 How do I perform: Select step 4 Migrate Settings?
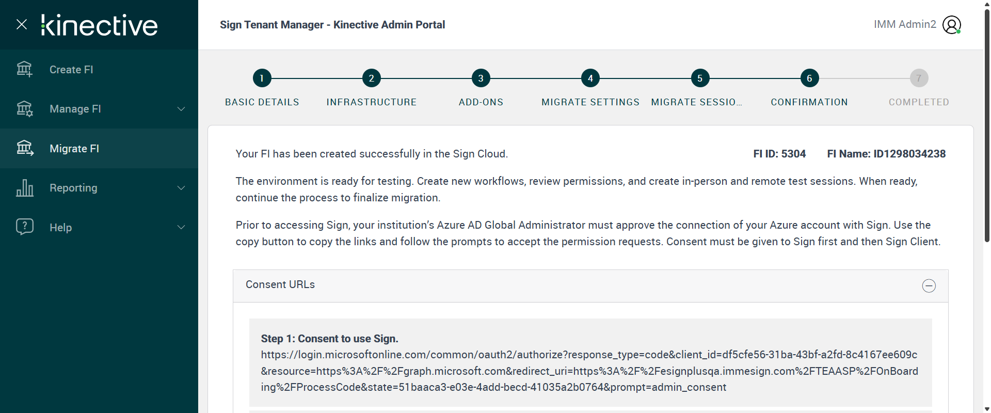590,78
